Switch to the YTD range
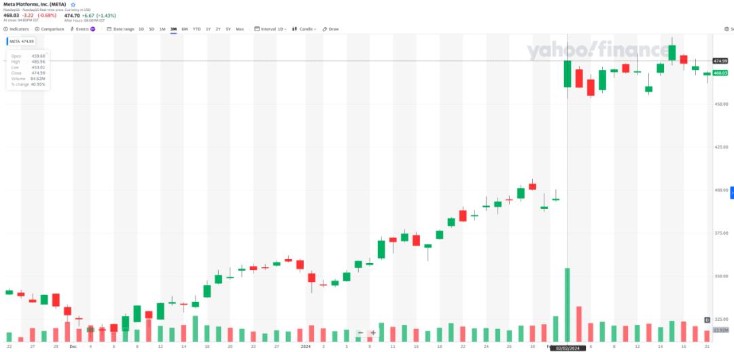This screenshot has width=734, height=352. click(196, 29)
